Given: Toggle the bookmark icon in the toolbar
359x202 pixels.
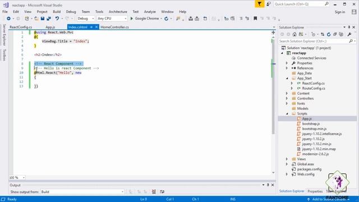Looking at the screenshot, I should (255, 19).
